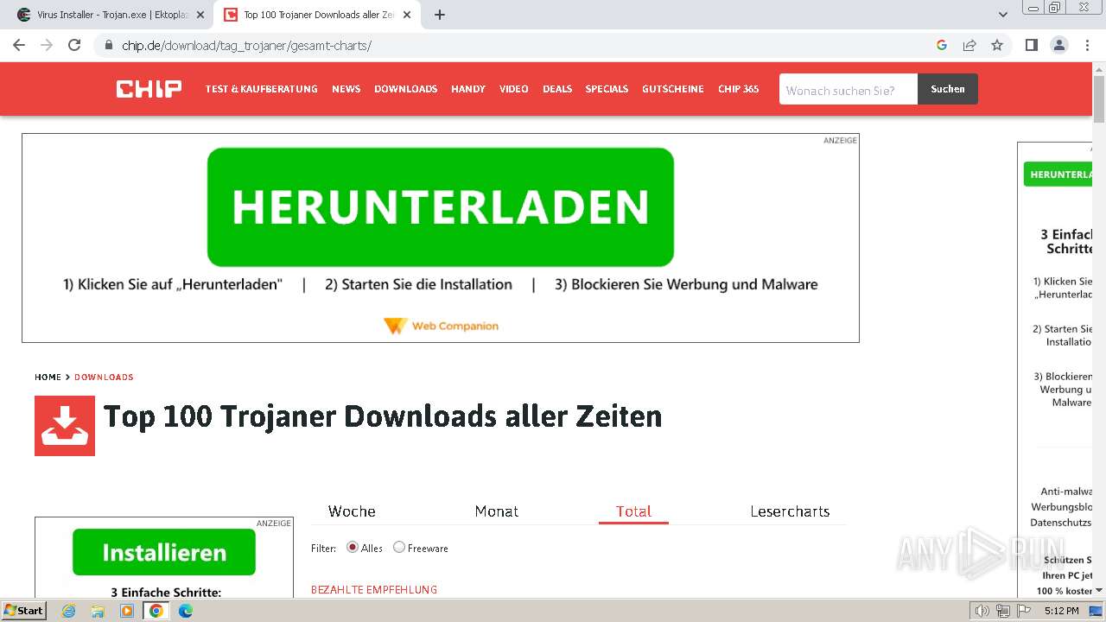Click the scrollbar up arrow
The height and width of the screenshot is (622, 1106).
[x=1099, y=69]
